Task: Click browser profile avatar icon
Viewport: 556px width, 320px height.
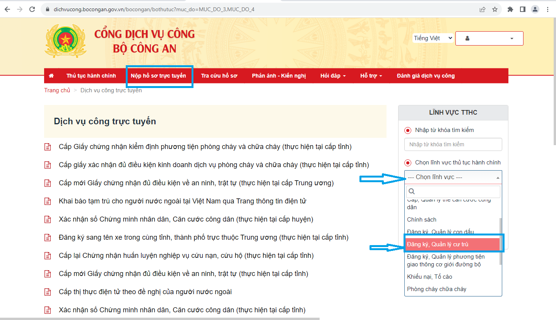Action: pyautogui.click(x=535, y=9)
